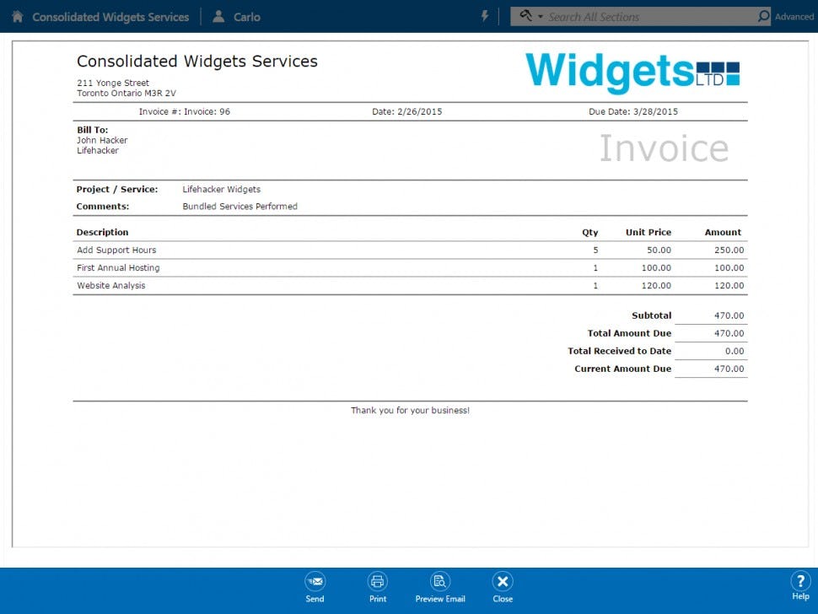Print the invoice
This screenshot has width=818, height=614.
pyautogui.click(x=378, y=587)
